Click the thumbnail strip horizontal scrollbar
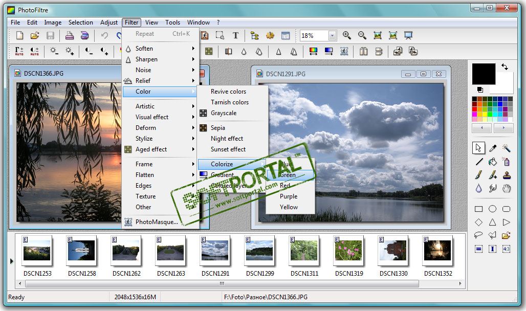526x311 pixels. (222, 283)
